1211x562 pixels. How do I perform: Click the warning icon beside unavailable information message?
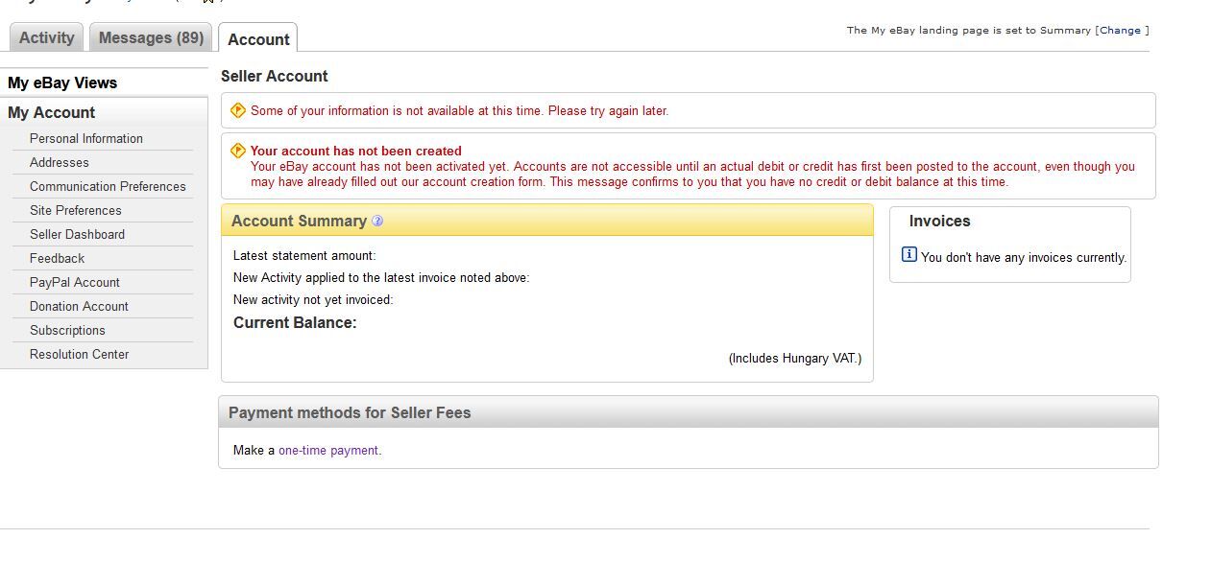point(238,110)
